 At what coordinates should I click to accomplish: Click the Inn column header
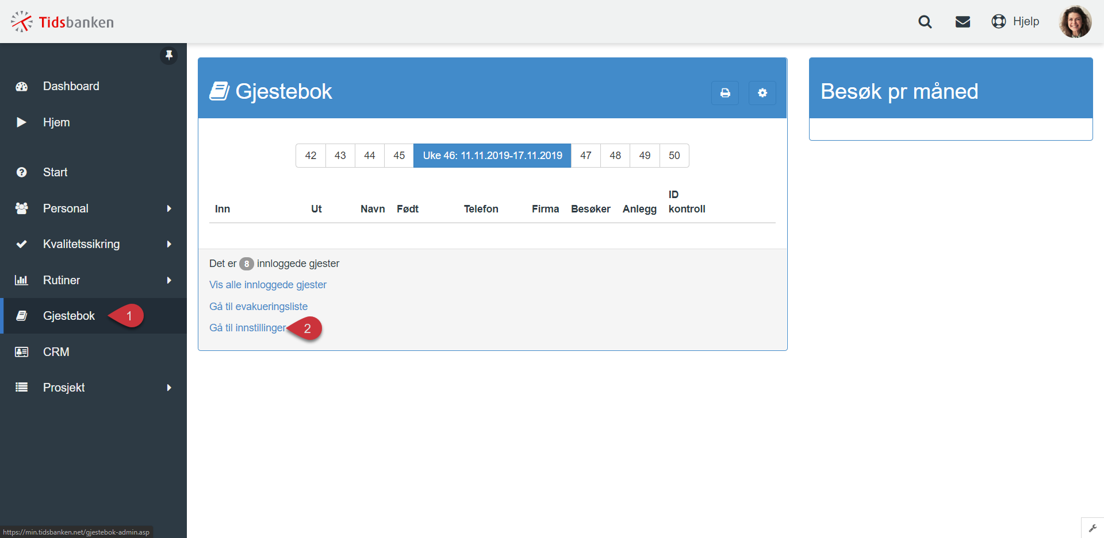coord(223,209)
